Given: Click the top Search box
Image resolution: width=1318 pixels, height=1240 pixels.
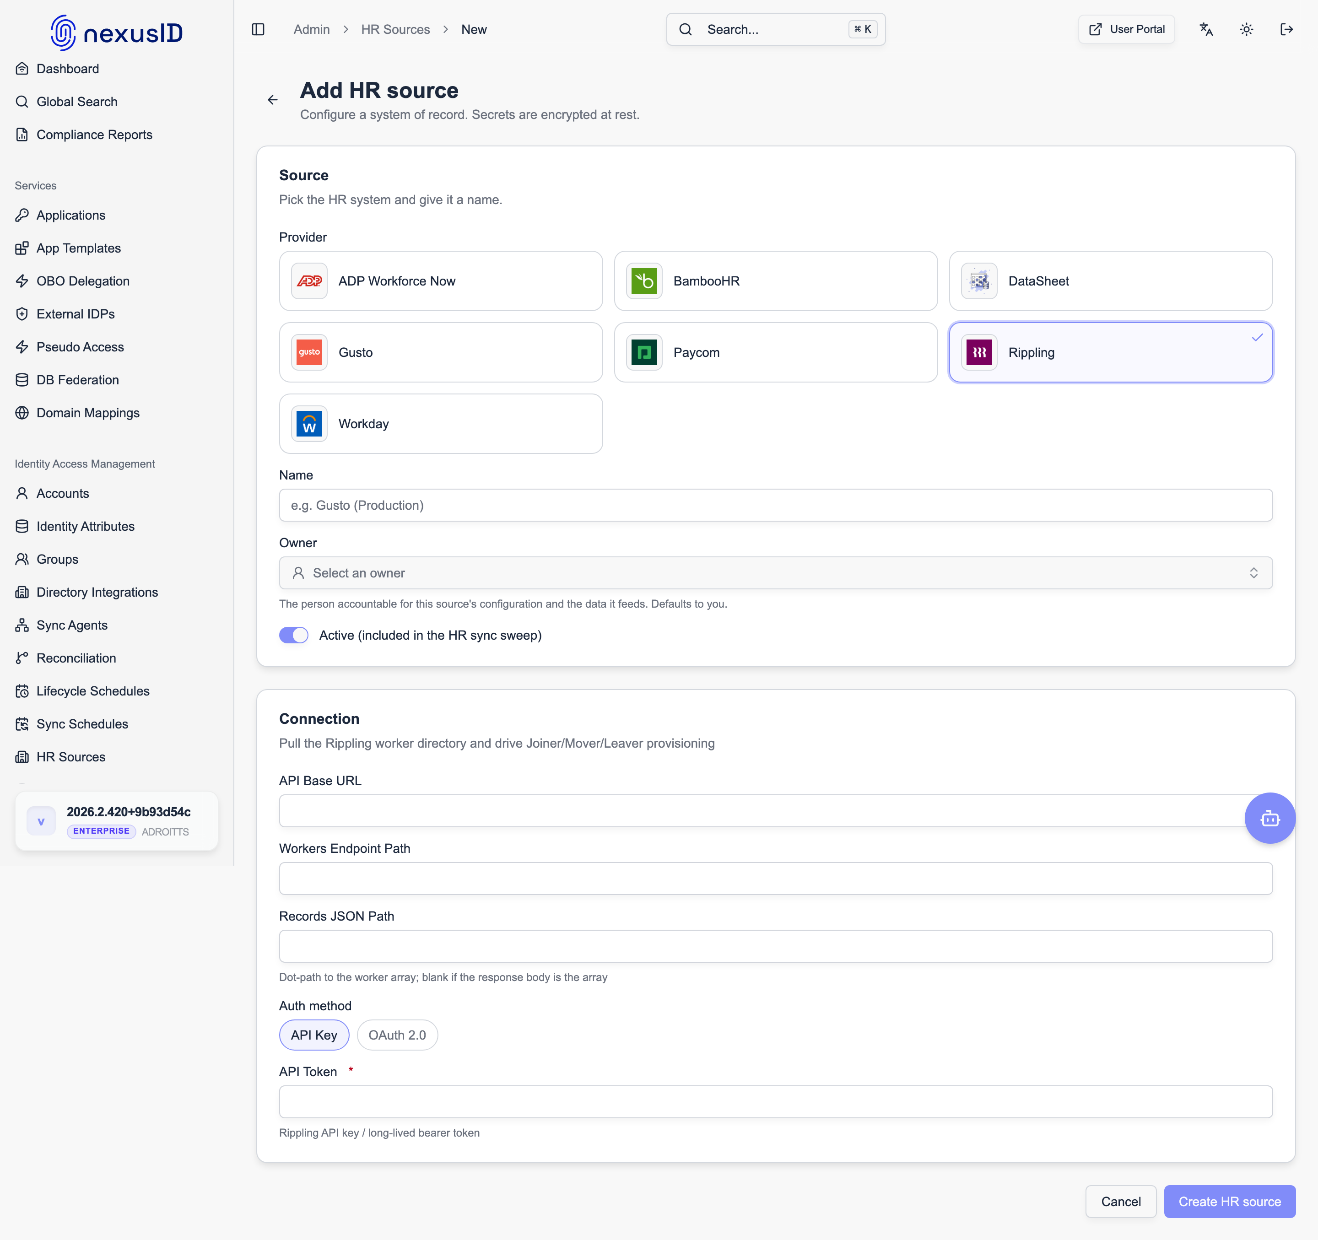Looking at the screenshot, I should coord(776,29).
